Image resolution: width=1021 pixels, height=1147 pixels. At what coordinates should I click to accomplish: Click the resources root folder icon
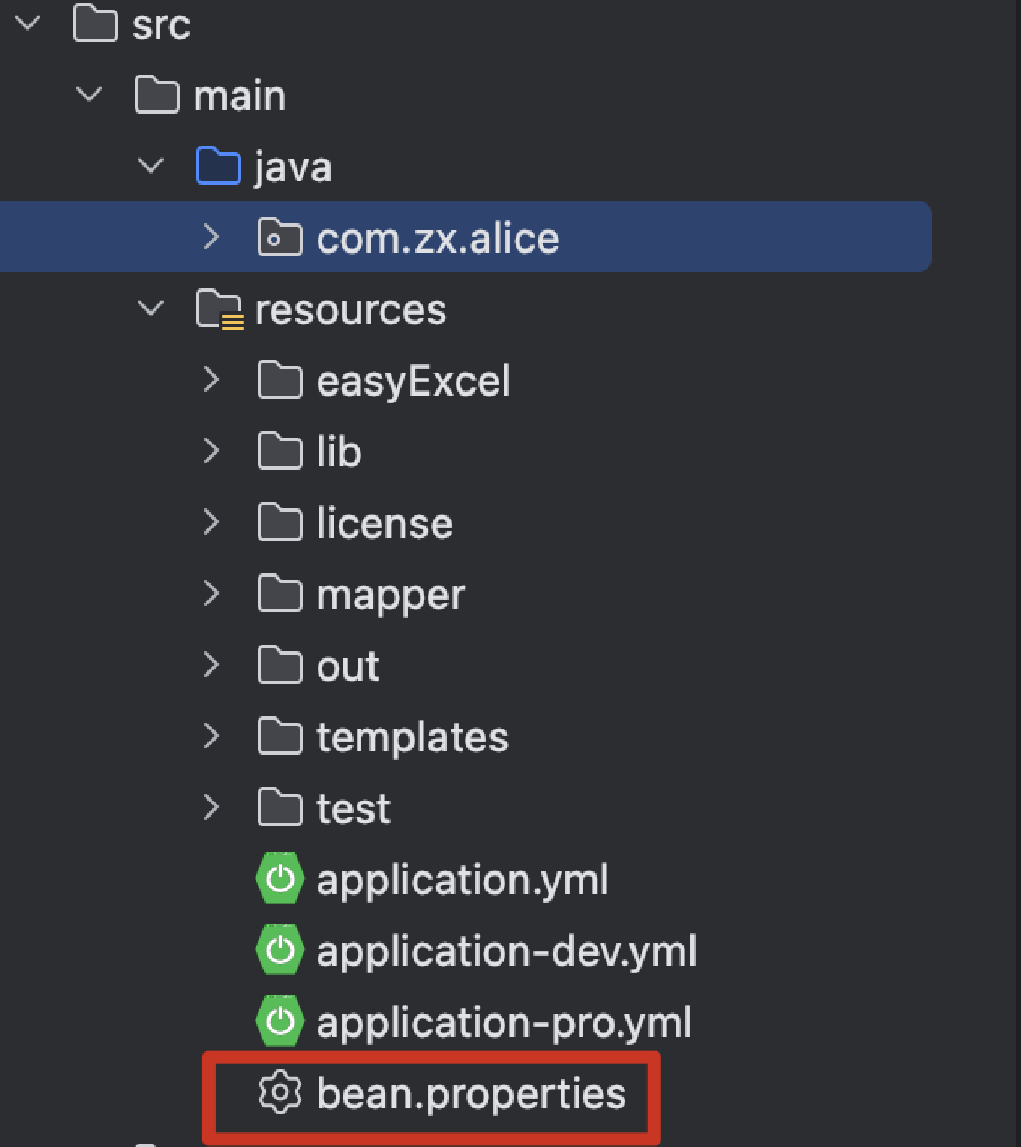pos(219,309)
